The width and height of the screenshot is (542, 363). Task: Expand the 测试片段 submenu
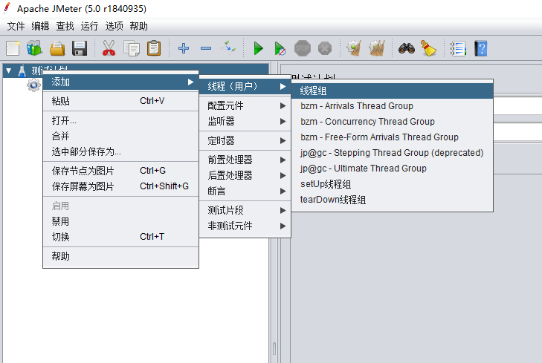245,210
